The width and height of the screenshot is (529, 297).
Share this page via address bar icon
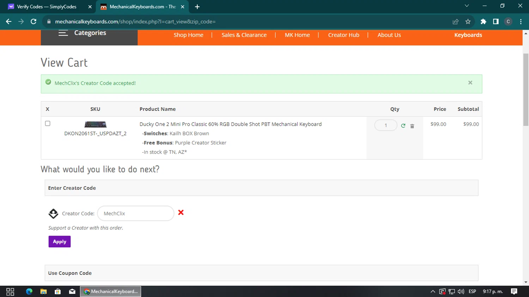click(456, 21)
